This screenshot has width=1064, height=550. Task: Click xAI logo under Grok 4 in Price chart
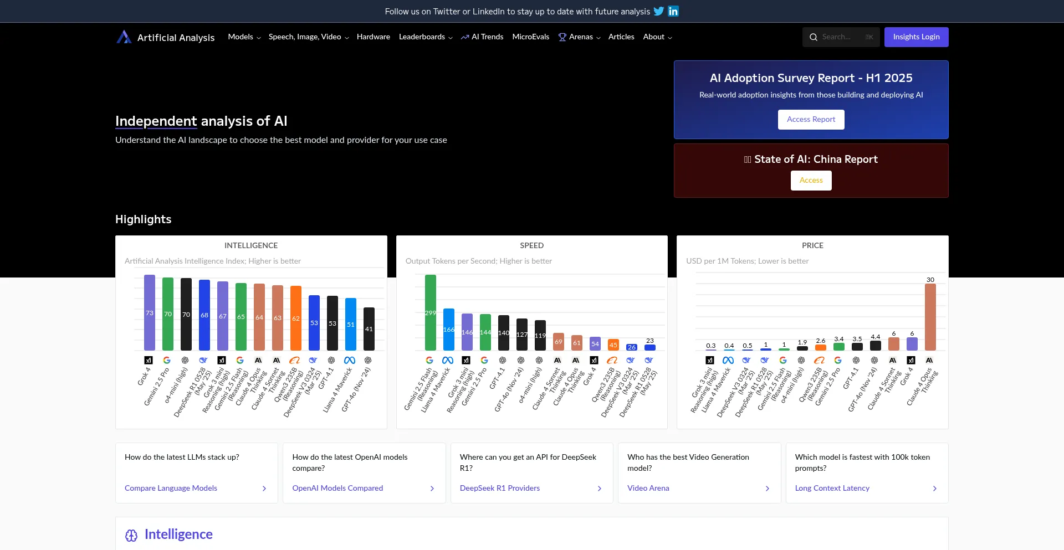coord(911,360)
